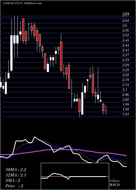Viewport: 136px width, 190px height.
Task: Click the Price : 2 readout
Action: coord(14,186)
